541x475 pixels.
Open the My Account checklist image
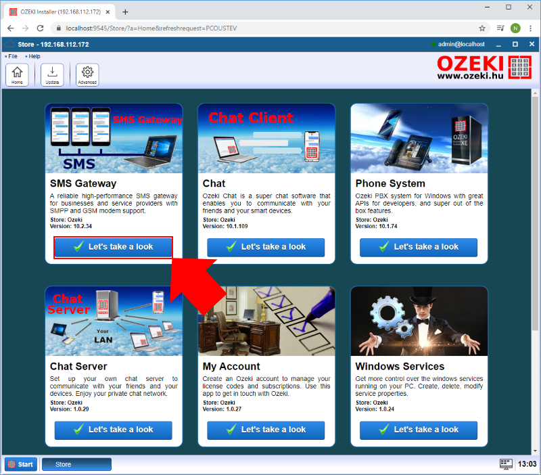[x=266, y=321]
